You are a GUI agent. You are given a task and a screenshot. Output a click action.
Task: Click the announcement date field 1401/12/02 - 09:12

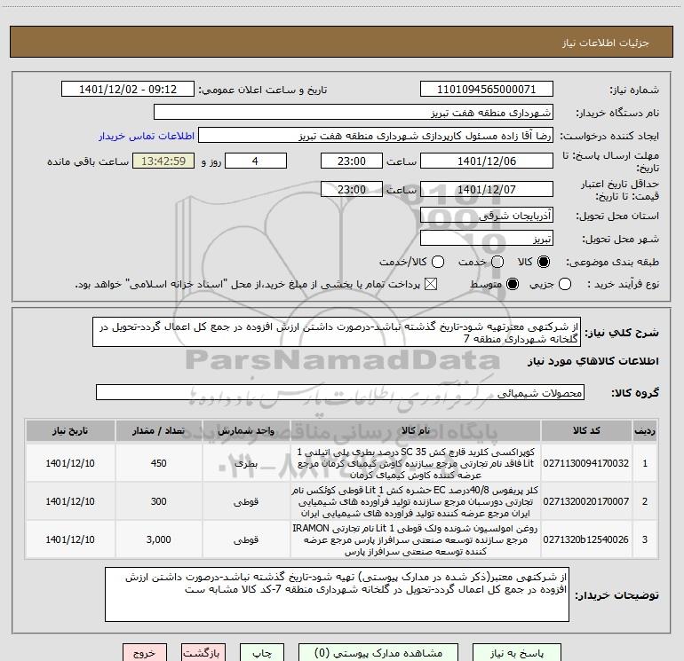tap(128, 90)
